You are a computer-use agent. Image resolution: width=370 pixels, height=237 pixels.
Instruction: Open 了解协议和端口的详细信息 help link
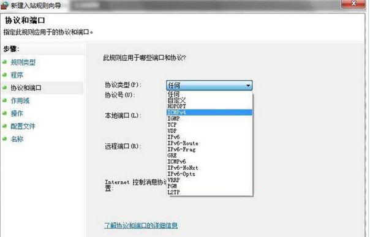coord(141,225)
